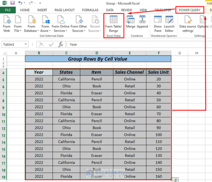The image size is (212, 182).
Task: Open Power Query Options
Action: point(203,22)
